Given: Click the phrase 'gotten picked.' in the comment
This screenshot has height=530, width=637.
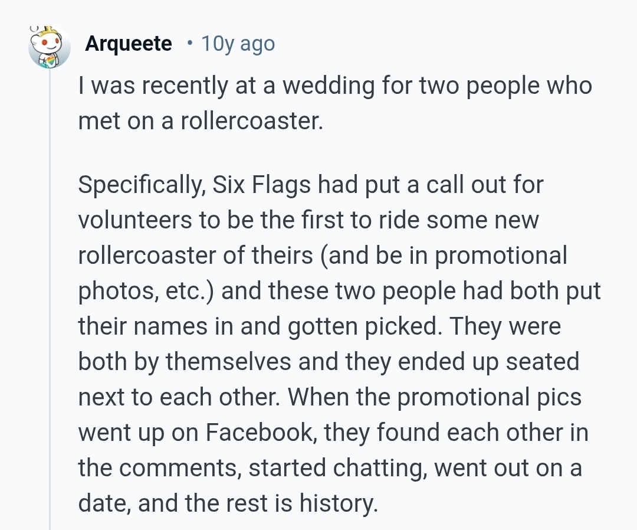Looking at the screenshot, I should coord(363,326).
